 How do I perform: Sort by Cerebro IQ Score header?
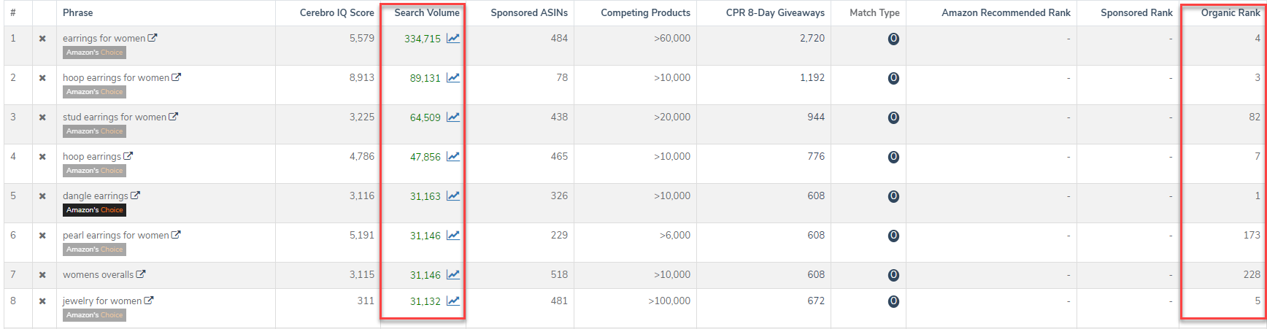336,12
